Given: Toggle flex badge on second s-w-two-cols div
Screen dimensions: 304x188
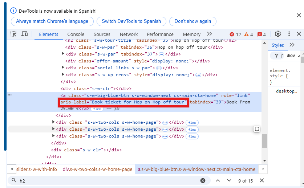Looking at the screenshot, I should click(192, 130).
